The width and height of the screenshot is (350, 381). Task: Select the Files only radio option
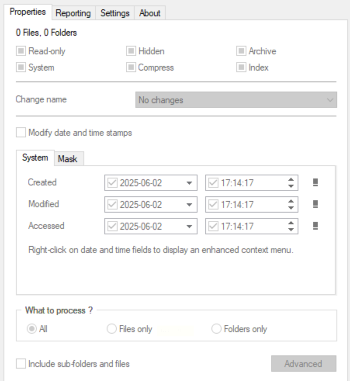[112, 329]
